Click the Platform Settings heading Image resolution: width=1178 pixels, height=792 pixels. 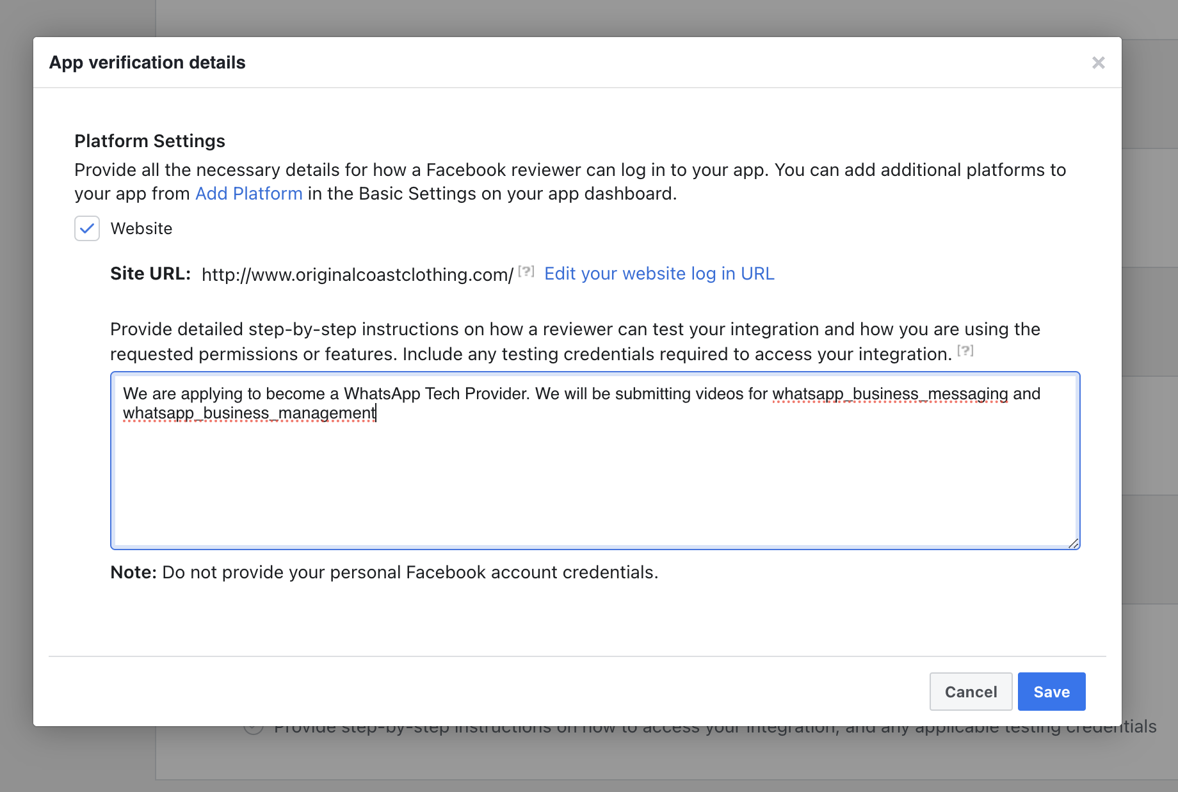pos(149,141)
